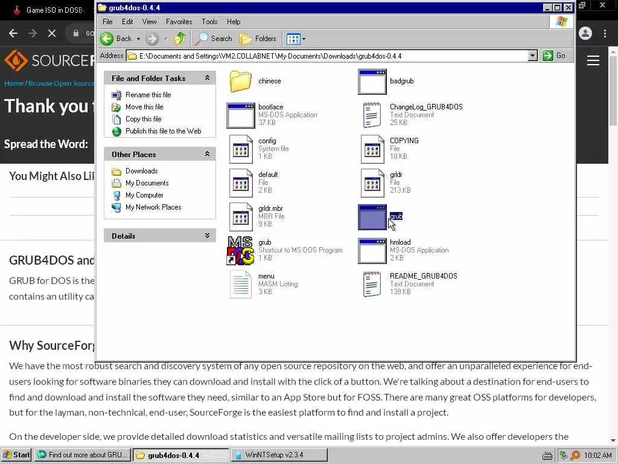The image size is (618, 464).
Task: Select the README_GRUB4DOS text document icon
Action: 372,284
